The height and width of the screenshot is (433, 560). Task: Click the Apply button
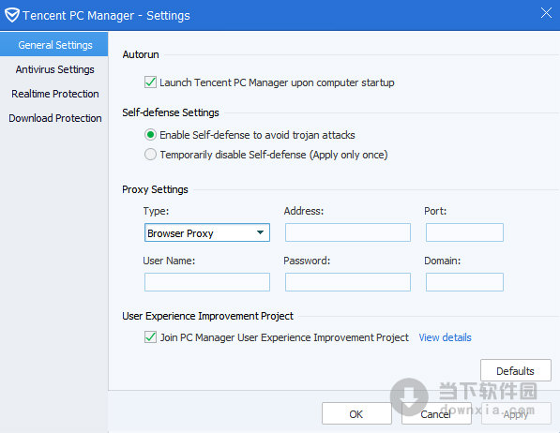(516, 413)
